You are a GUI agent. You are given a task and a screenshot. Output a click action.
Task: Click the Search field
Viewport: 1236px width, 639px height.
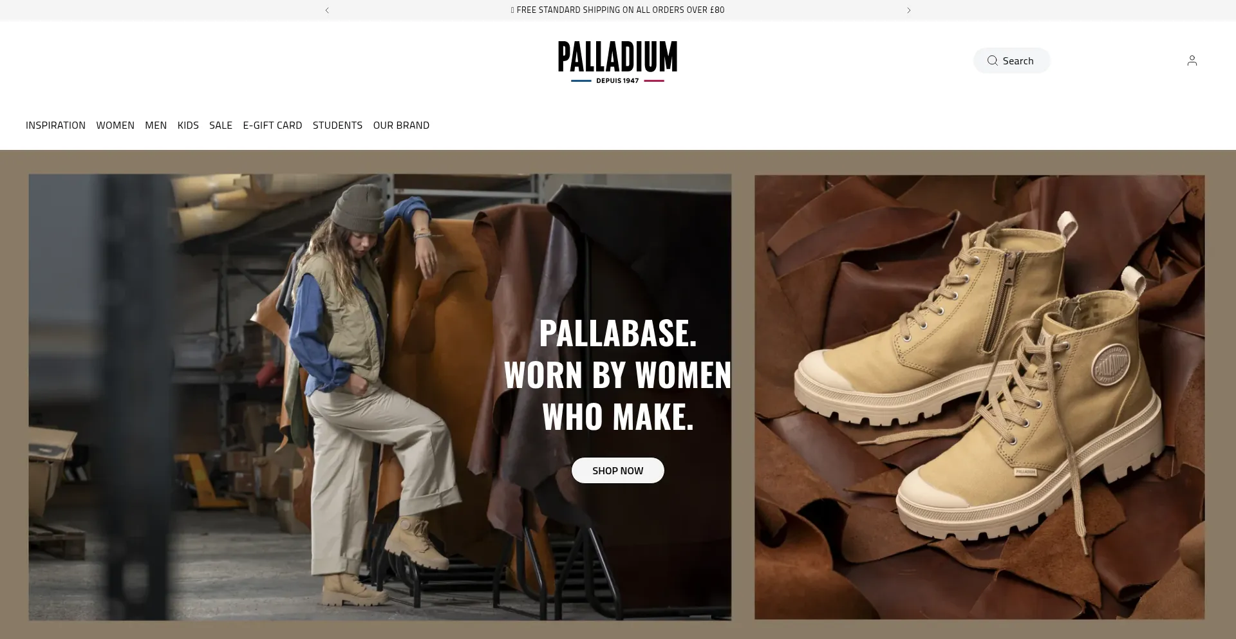[x=1012, y=60]
